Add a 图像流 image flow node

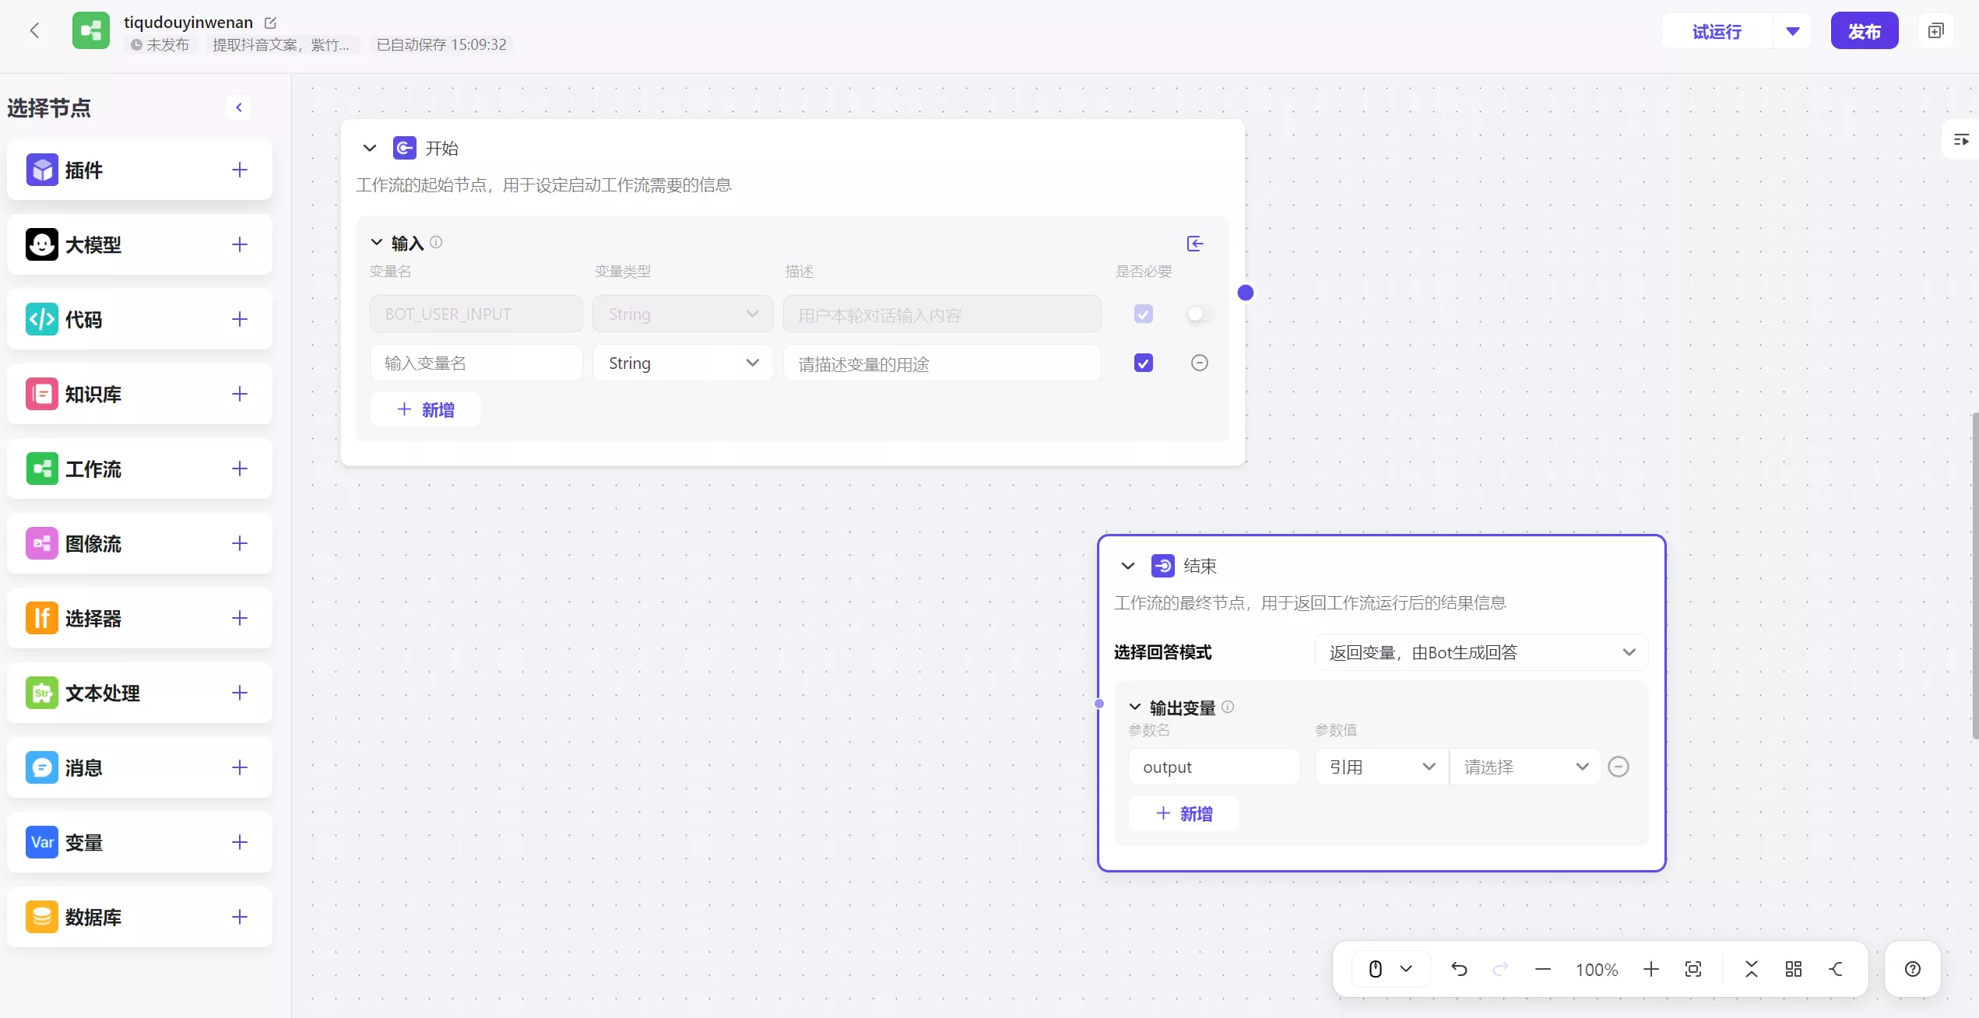[x=240, y=543]
